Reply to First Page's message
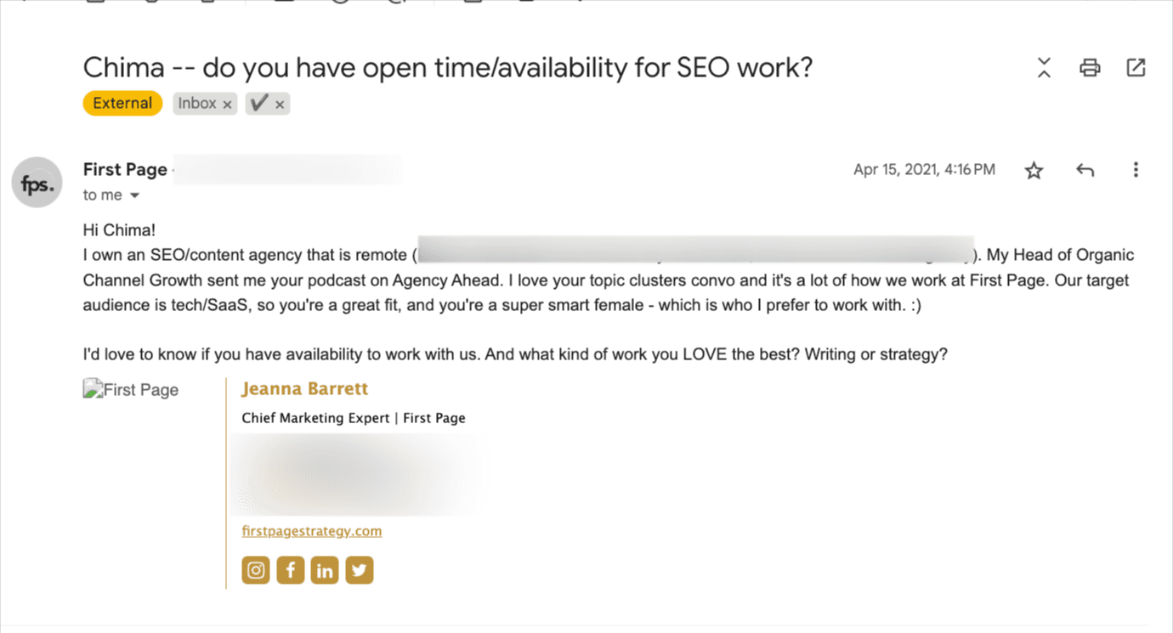This screenshot has height=633, width=1173. click(1085, 170)
